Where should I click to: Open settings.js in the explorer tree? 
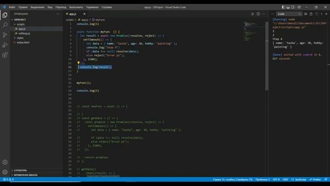pyautogui.click(x=24, y=34)
